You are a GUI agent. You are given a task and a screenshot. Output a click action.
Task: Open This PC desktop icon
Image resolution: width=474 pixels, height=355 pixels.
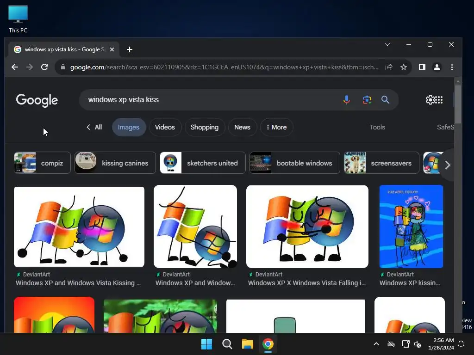pyautogui.click(x=18, y=19)
